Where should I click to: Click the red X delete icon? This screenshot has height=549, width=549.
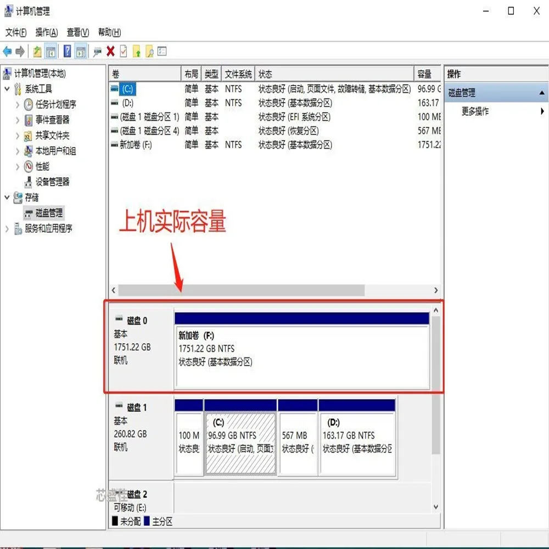pos(111,52)
